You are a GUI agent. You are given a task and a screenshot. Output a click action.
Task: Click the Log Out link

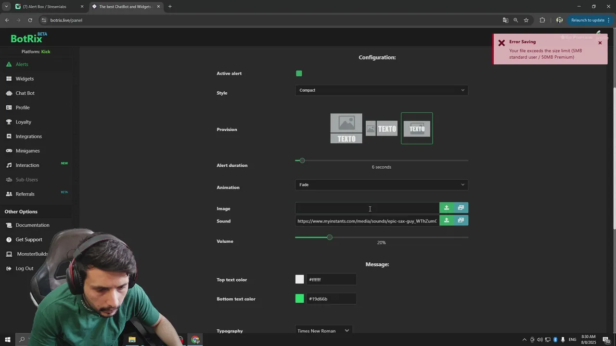tap(25, 268)
